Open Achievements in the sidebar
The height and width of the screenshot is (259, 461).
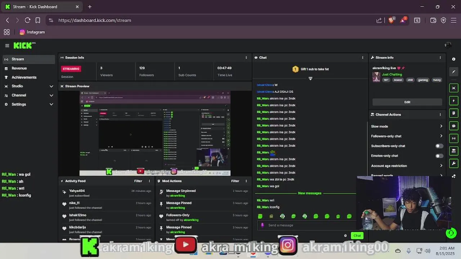[x=28, y=77]
